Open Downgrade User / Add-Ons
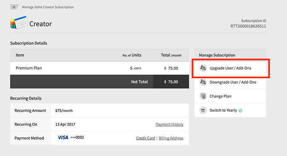 230,82
